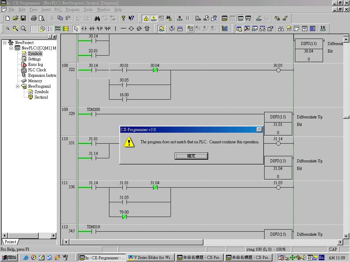This screenshot has width=350, height=262.
Task: Open Help topics via the question mark icon
Action: [123, 18]
